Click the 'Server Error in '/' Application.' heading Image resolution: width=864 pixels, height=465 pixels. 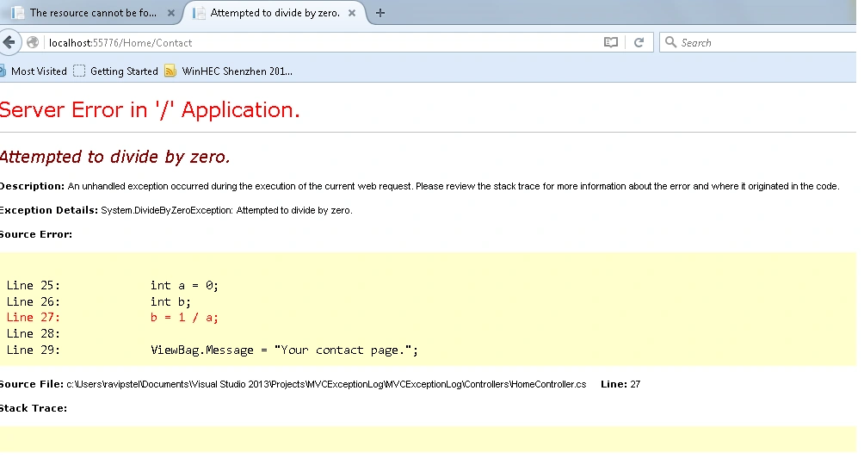click(x=150, y=109)
